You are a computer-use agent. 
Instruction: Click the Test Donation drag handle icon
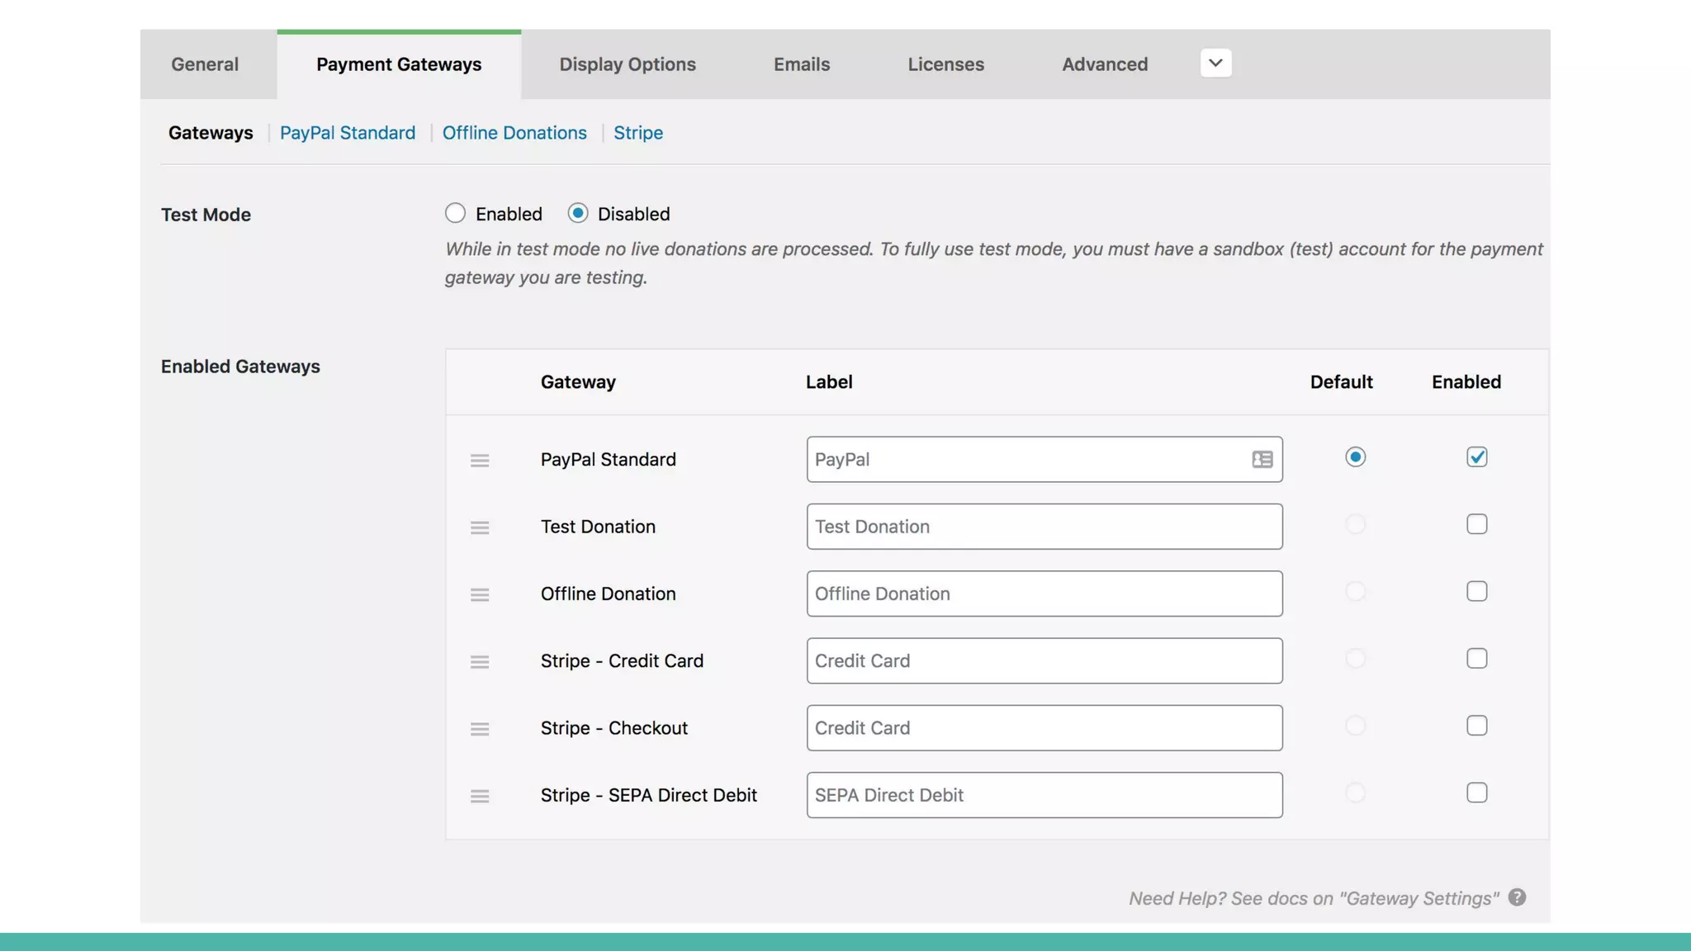[x=480, y=528]
